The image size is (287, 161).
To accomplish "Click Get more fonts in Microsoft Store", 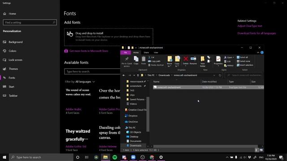I will pos(89,51).
